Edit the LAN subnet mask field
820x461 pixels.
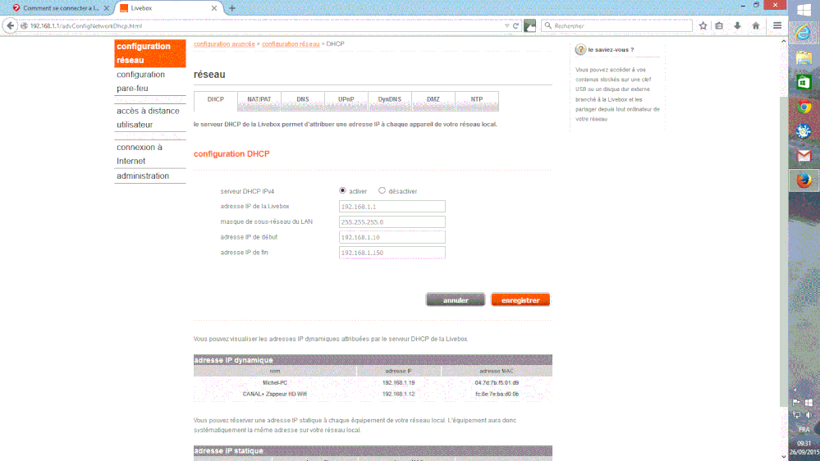[392, 221]
